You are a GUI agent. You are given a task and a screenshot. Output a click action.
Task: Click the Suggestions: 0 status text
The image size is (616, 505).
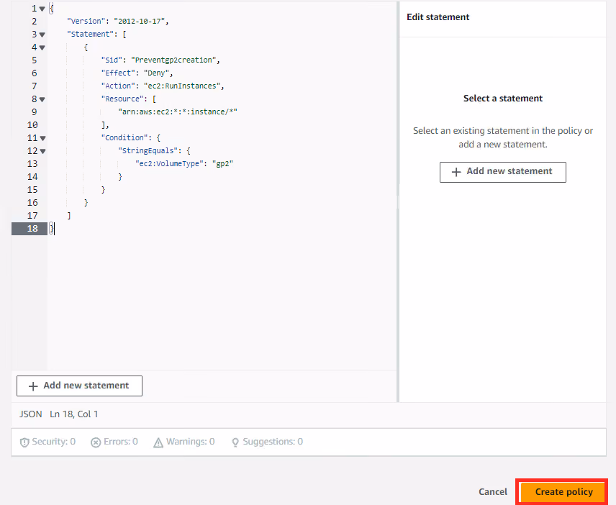click(x=273, y=442)
